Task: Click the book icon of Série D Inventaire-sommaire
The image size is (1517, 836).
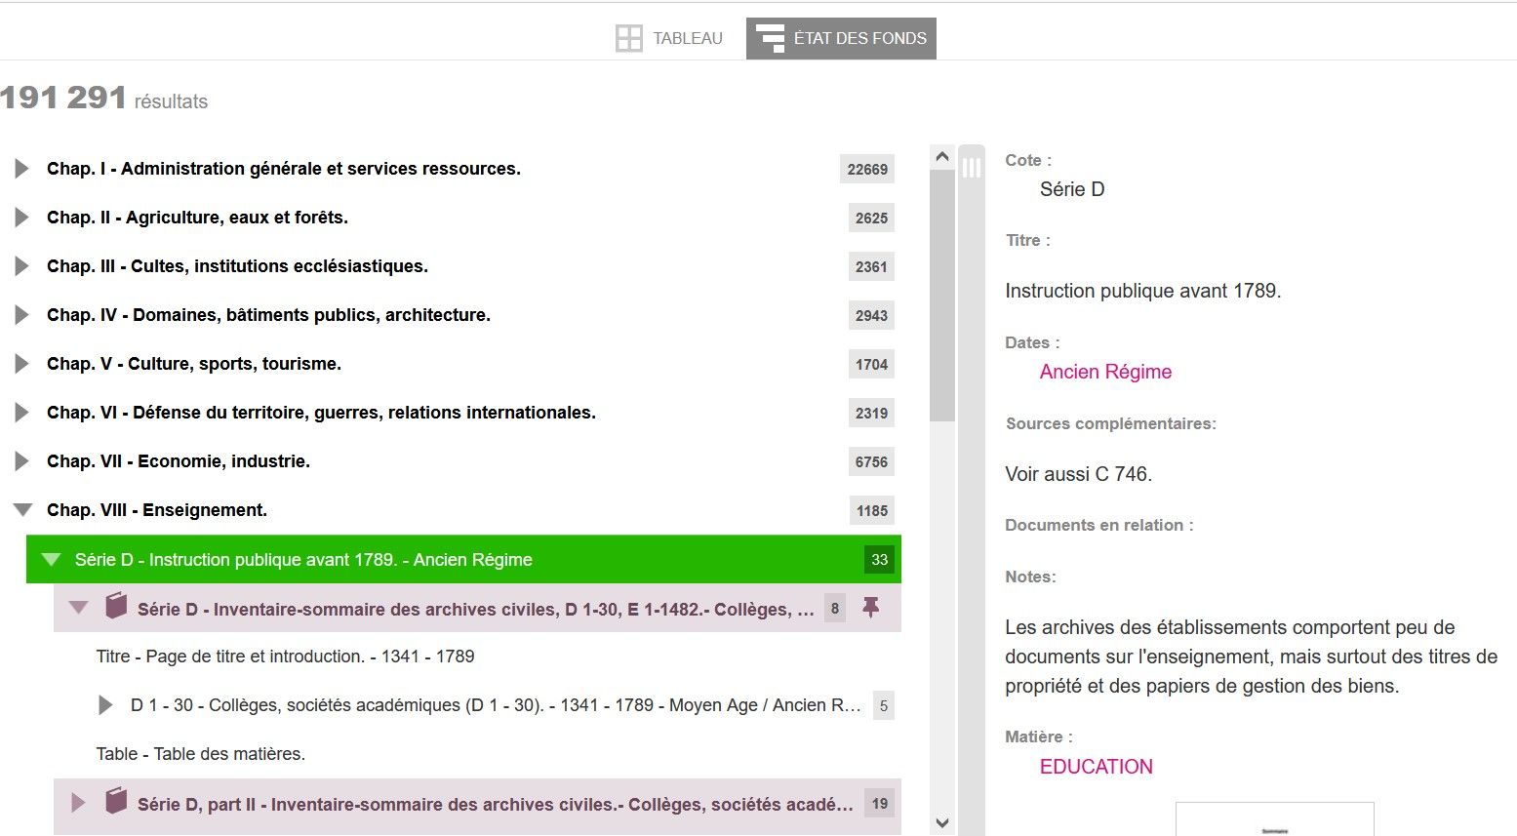Action: point(116,606)
